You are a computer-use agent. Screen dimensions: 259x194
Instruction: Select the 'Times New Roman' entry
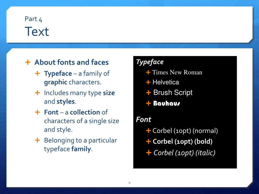point(177,72)
